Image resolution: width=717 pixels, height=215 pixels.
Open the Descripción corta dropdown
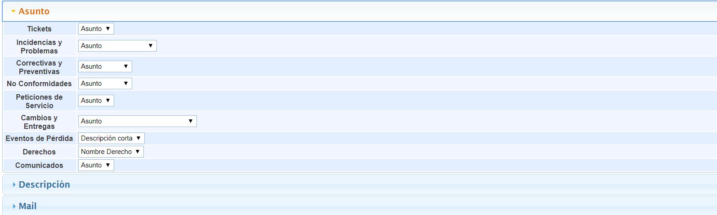111,138
